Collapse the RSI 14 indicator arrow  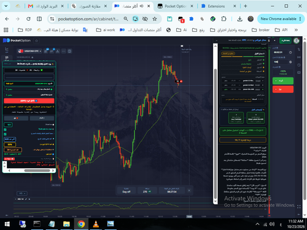tap(15, 199)
